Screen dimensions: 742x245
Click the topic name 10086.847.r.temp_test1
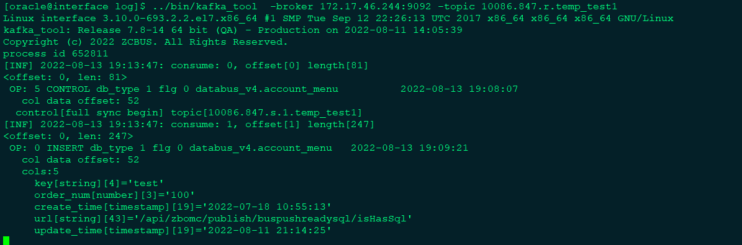(x=550, y=7)
